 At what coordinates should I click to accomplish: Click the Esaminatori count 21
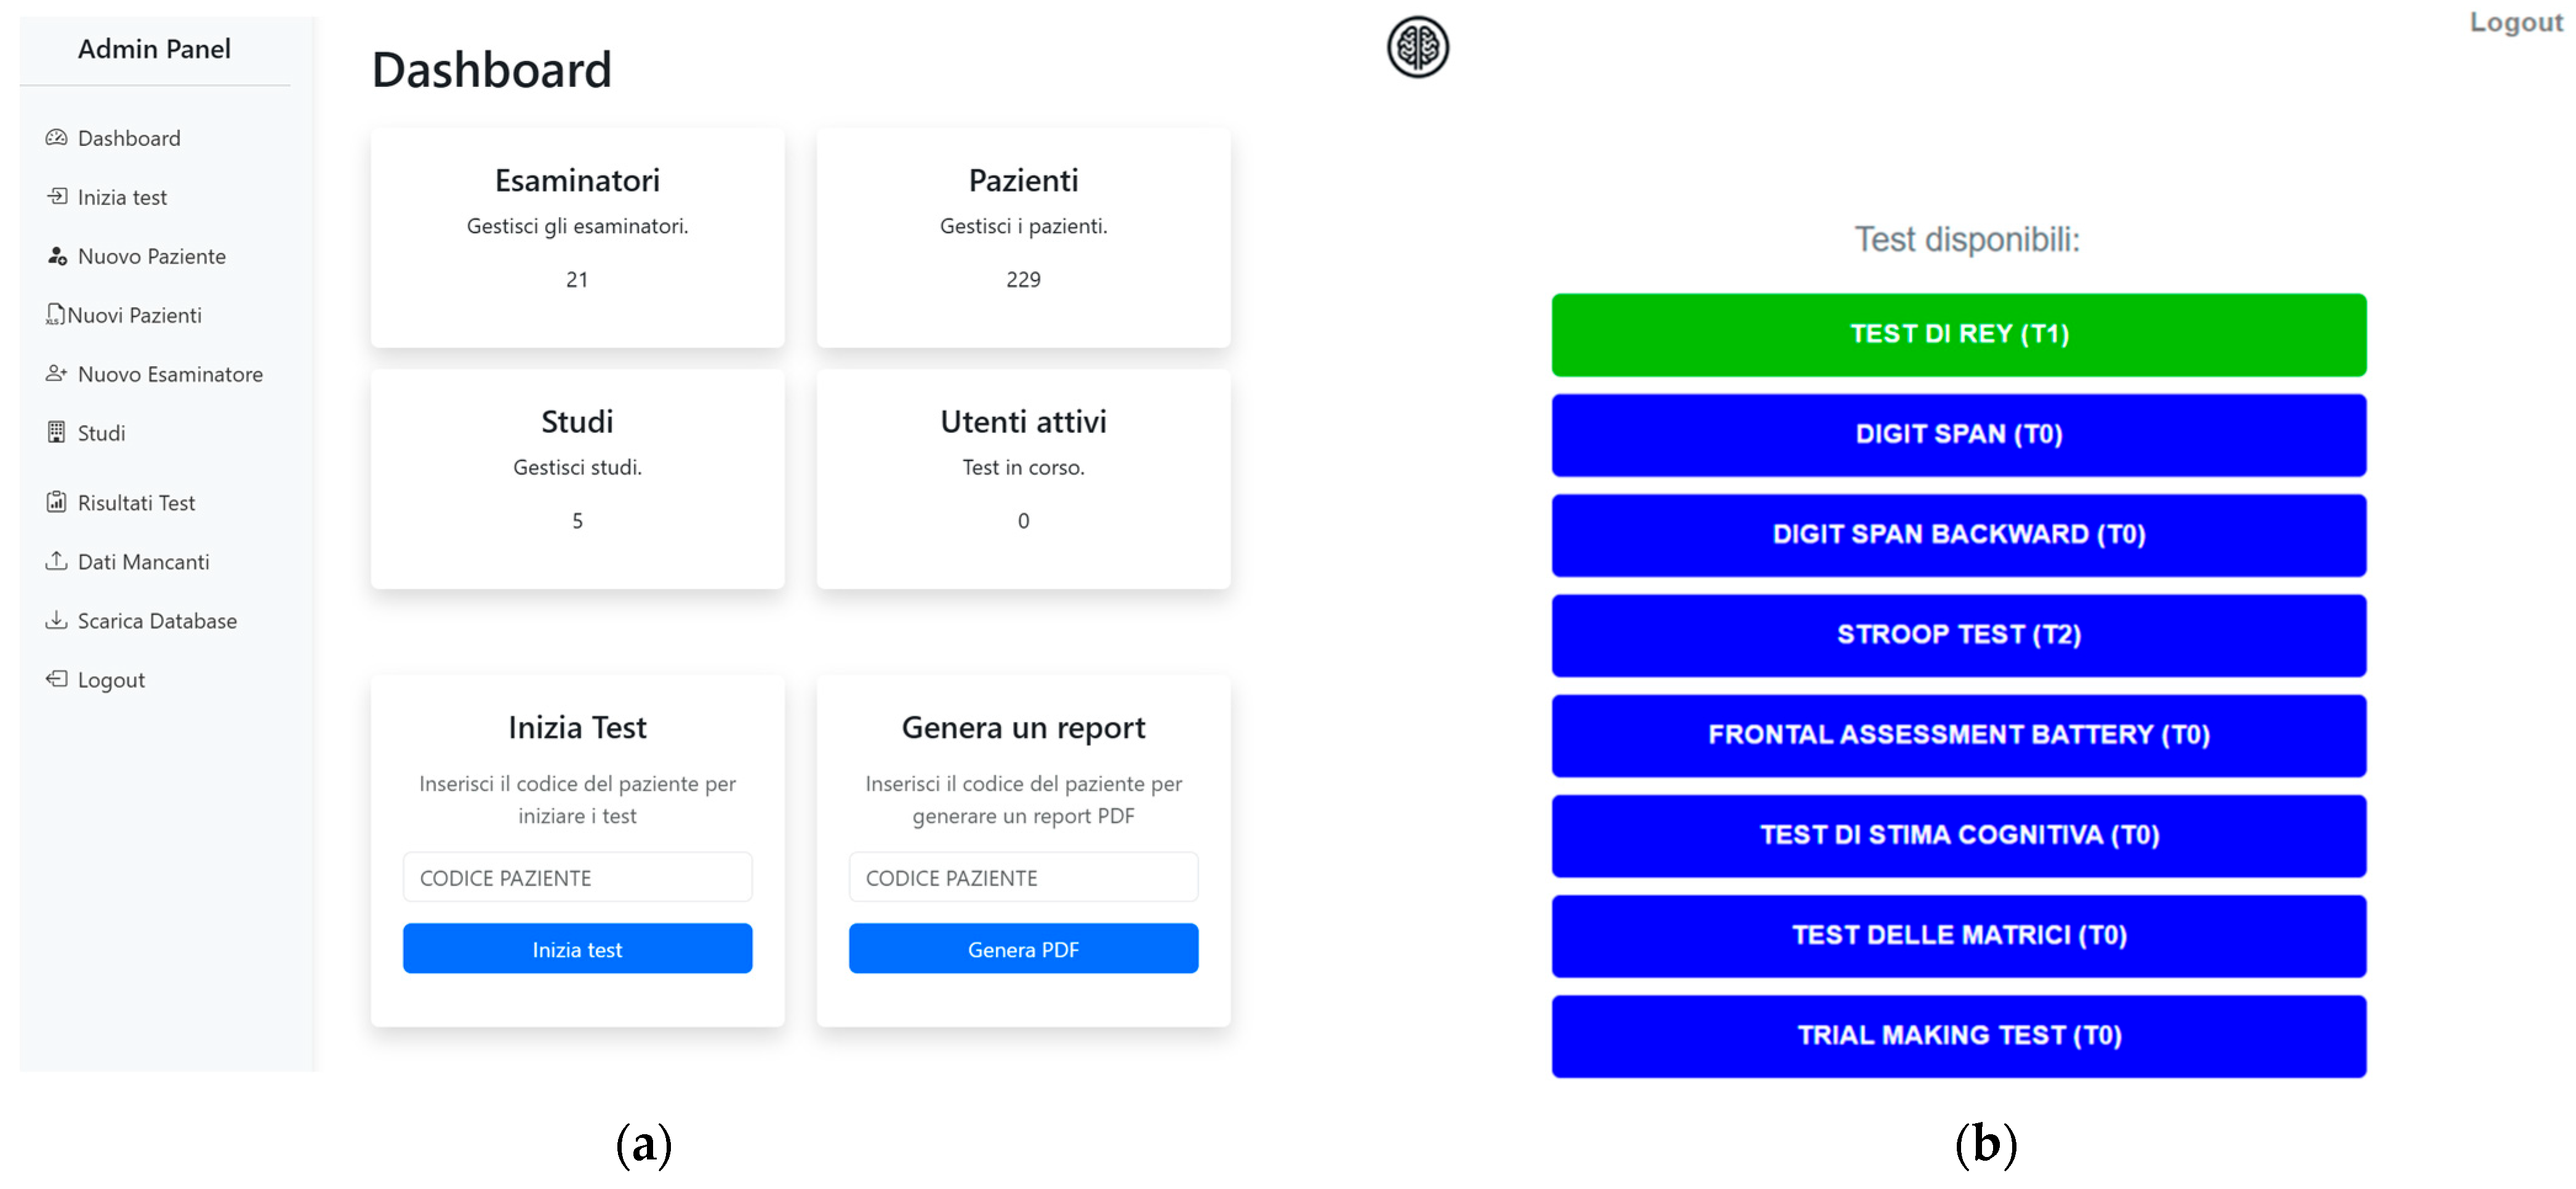coord(577,279)
